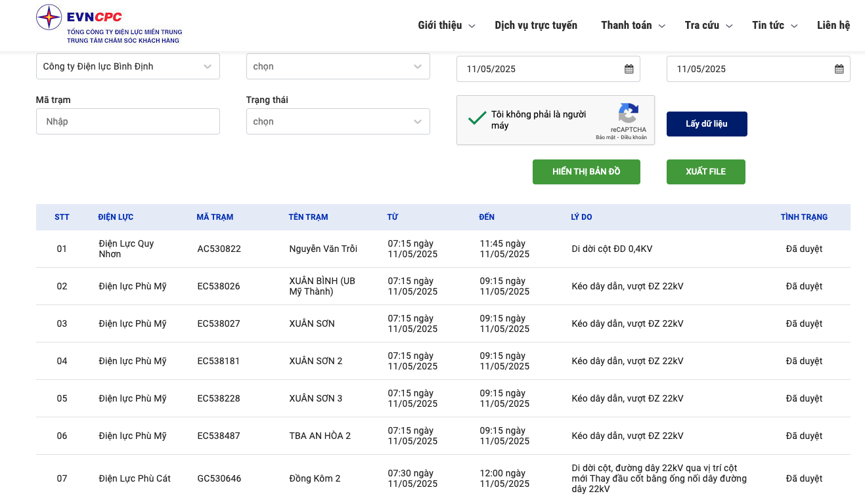This screenshot has width=865, height=500.
Task: Click the TÊN TRẠM column header
Action: pos(308,217)
